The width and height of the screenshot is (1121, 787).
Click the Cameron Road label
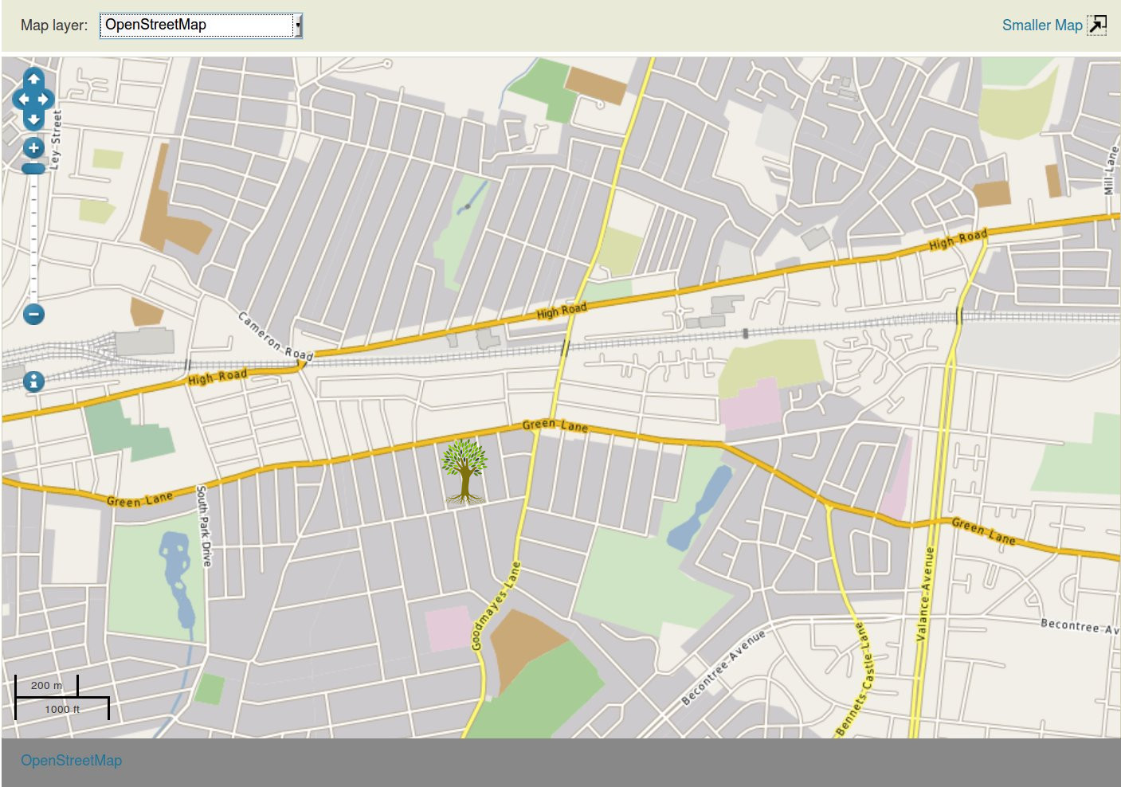pos(276,336)
